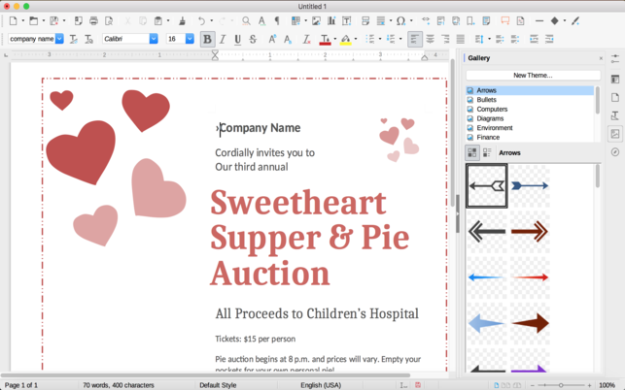Click the New Theme... button
The image size is (625, 390).
[532, 75]
